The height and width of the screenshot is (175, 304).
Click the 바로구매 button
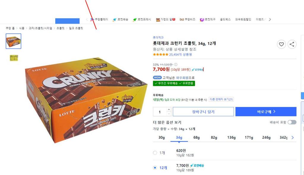[x=266, y=112]
